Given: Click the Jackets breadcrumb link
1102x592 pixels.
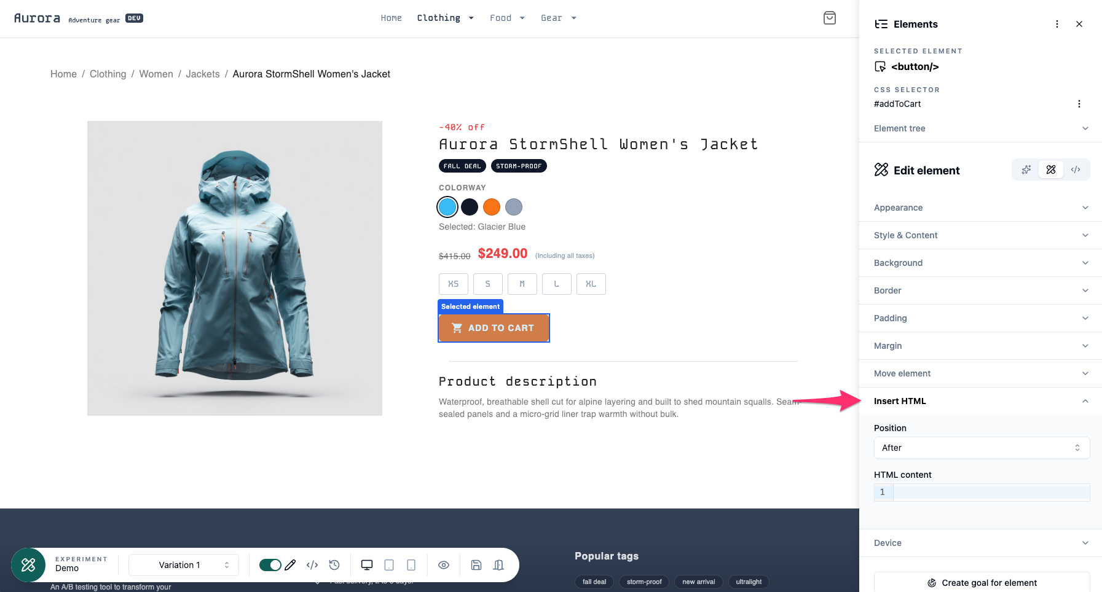Looking at the screenshot, I should (x=203, y=74).
